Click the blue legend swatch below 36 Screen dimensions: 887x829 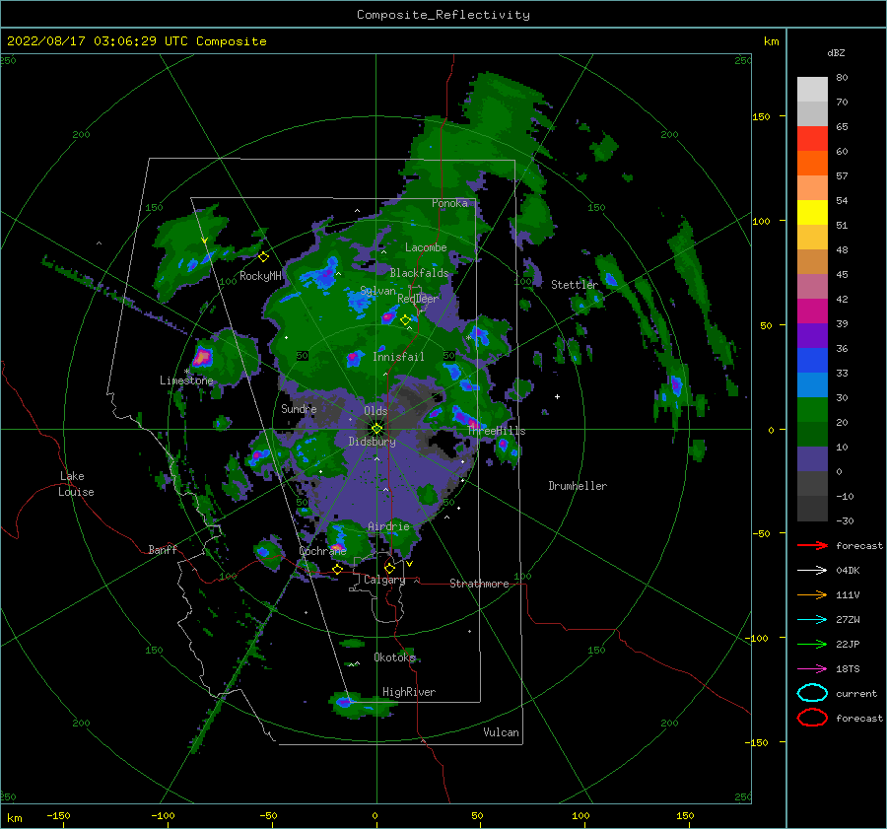click(x=812, y=361)
